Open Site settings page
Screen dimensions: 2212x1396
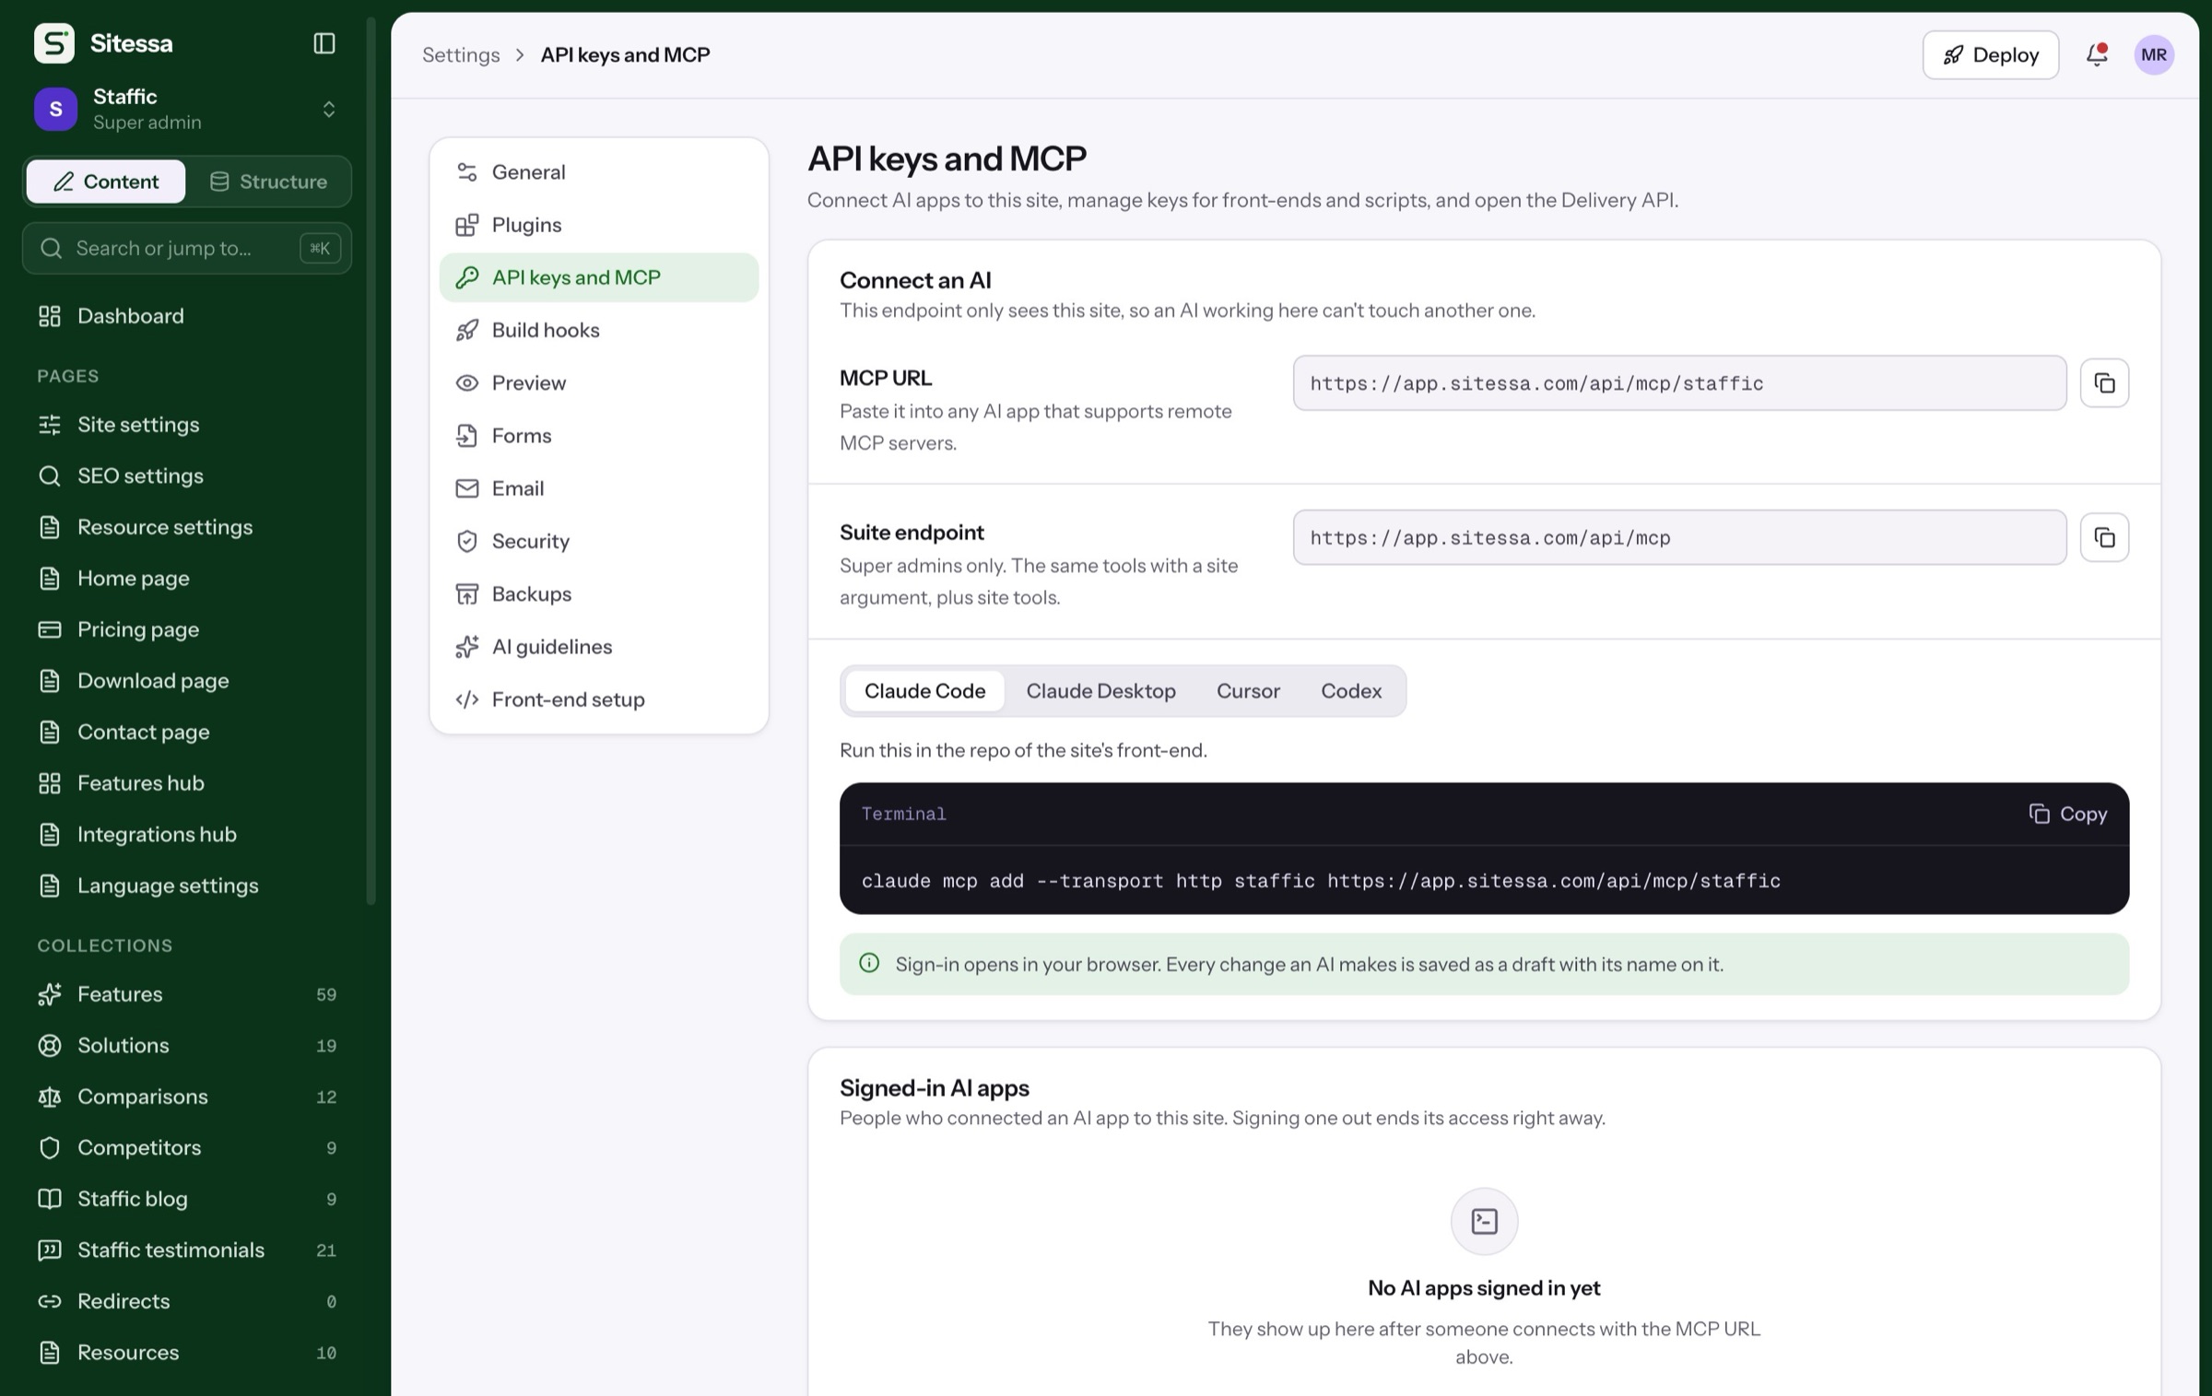coord(187,425)
